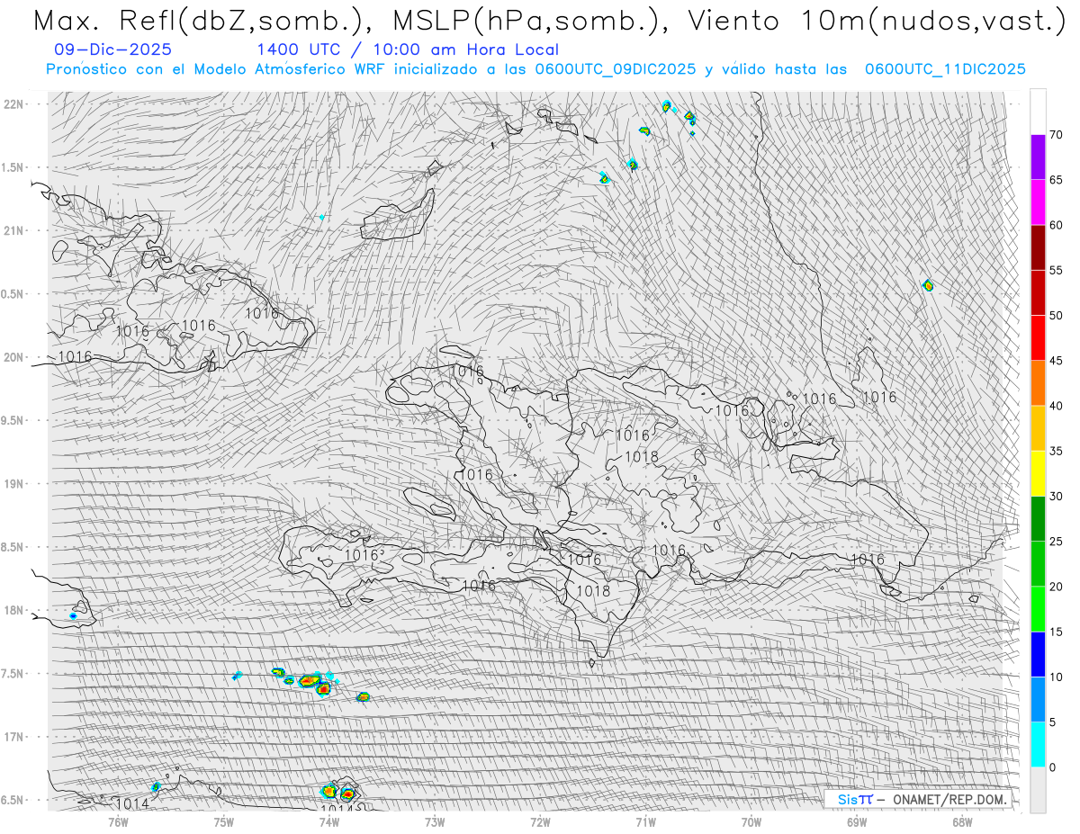Click the isolated reflectivity cell northeast of Puerto Rico outline
The image size is (1080, 834).
928,285
